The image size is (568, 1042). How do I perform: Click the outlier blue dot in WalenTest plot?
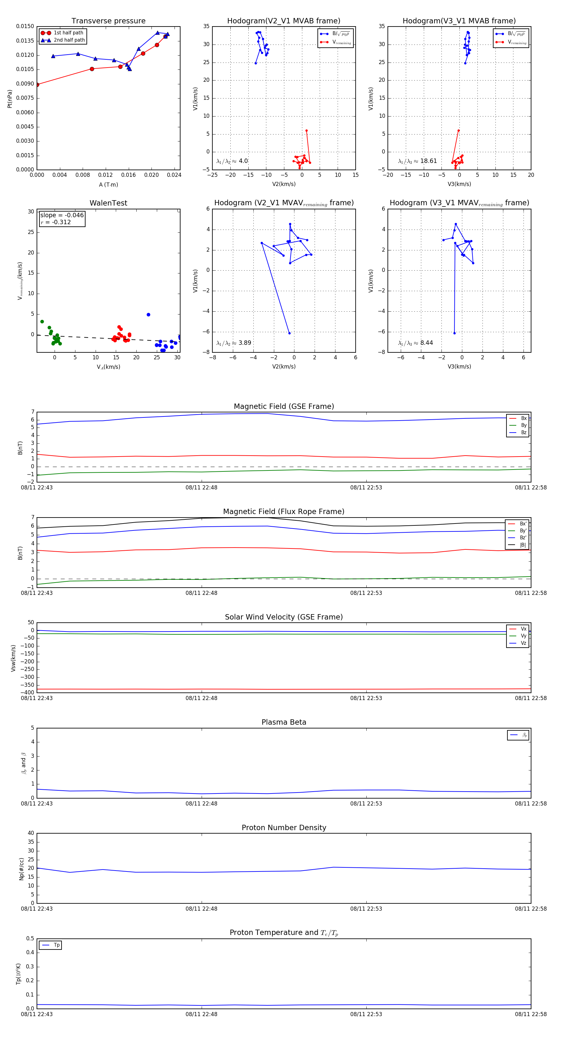148,315
